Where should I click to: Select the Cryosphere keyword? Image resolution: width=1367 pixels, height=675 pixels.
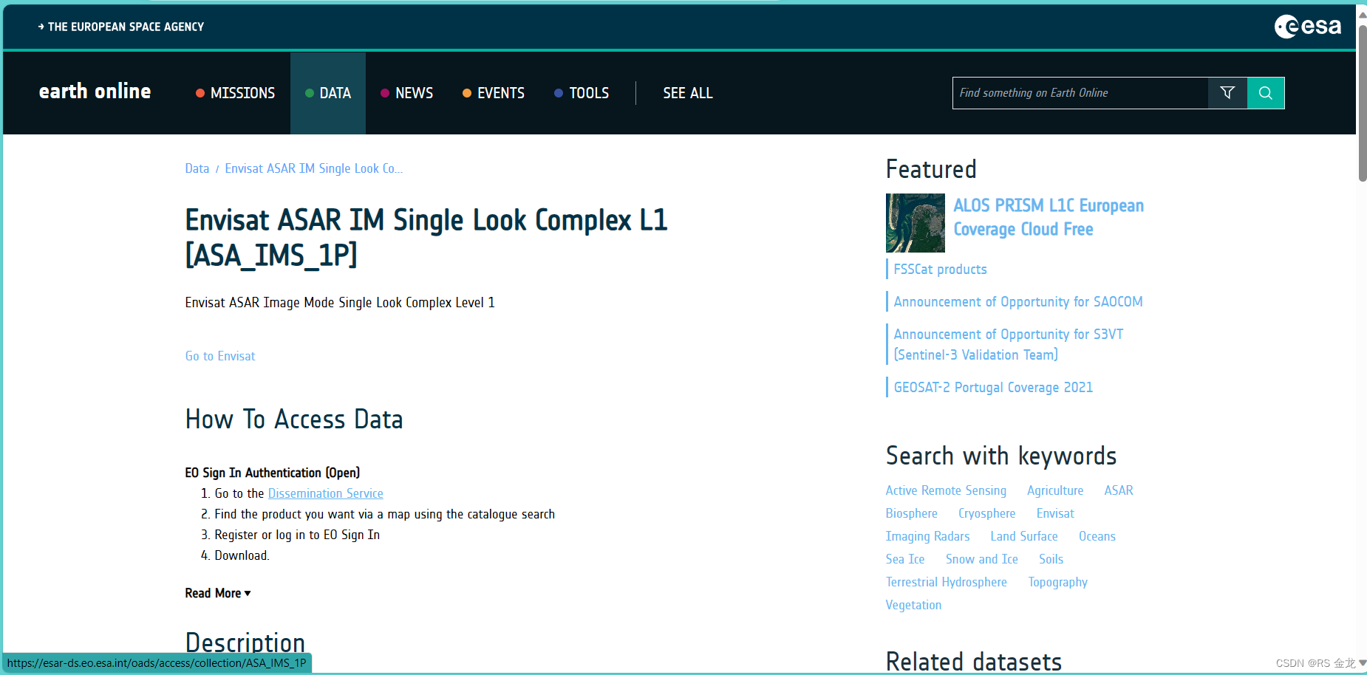click(987, 513)
